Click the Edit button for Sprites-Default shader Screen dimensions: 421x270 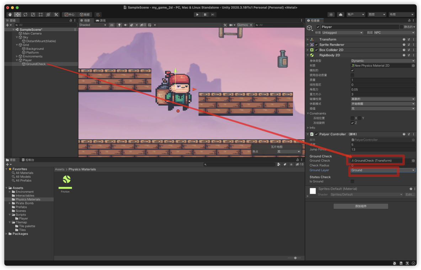410,195
